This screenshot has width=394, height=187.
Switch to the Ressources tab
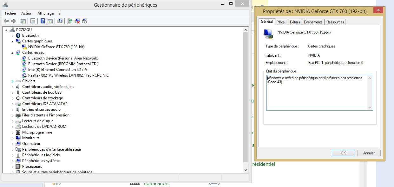pos(335,22)
